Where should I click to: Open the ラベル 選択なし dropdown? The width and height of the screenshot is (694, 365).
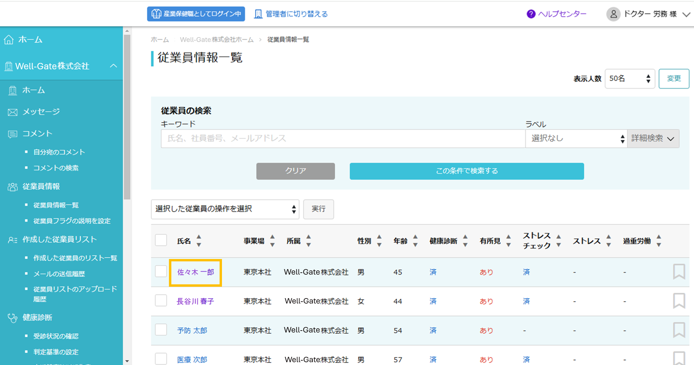click(576, 138)
